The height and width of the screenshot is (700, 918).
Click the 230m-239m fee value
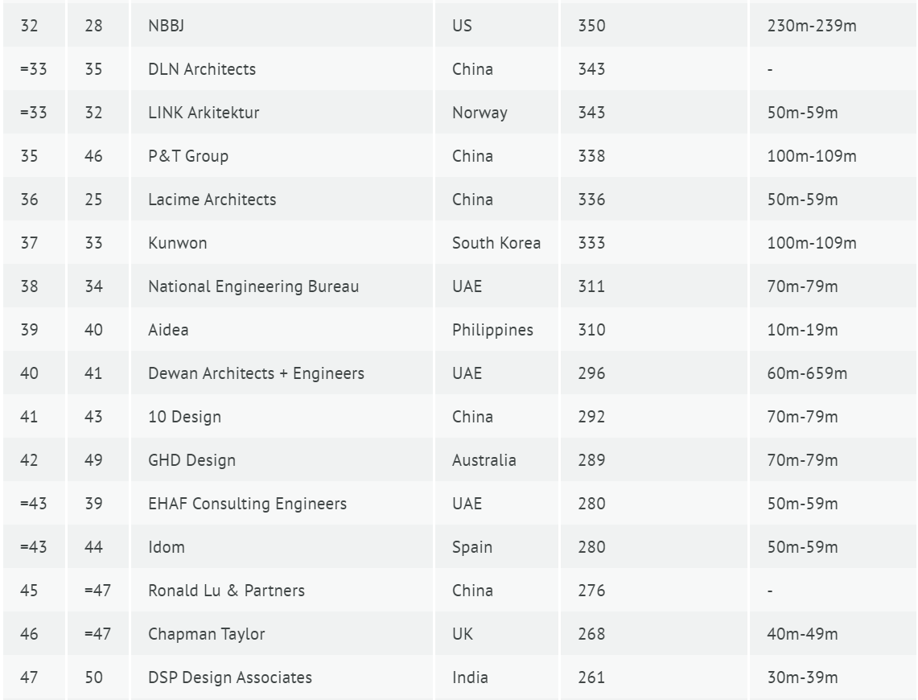(x=812, y=26)
